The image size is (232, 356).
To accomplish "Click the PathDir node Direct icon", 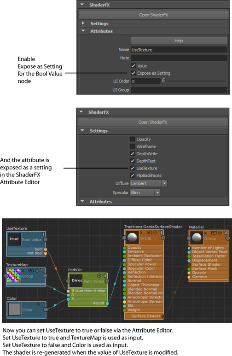I will tap(76, 280).
